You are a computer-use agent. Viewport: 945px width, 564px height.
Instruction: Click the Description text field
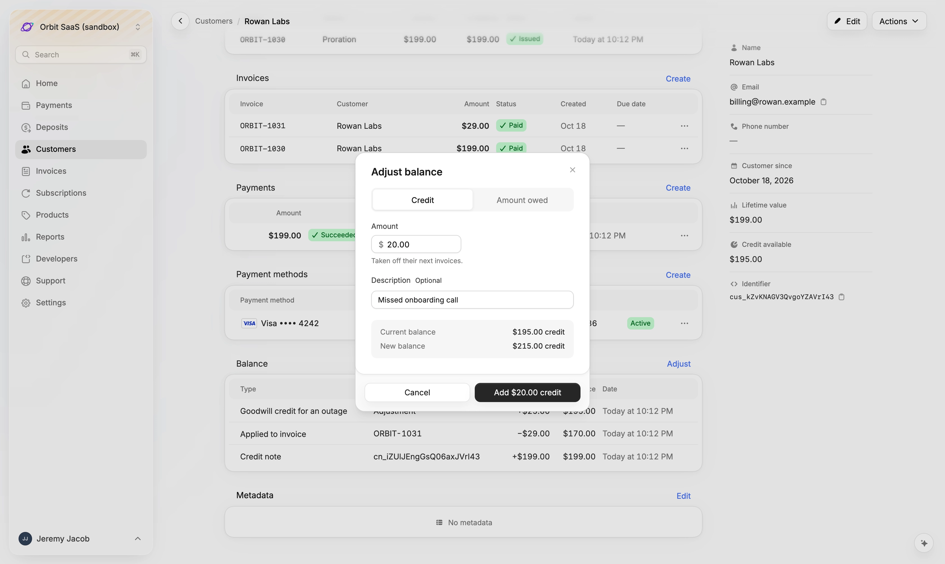(472, 300)
